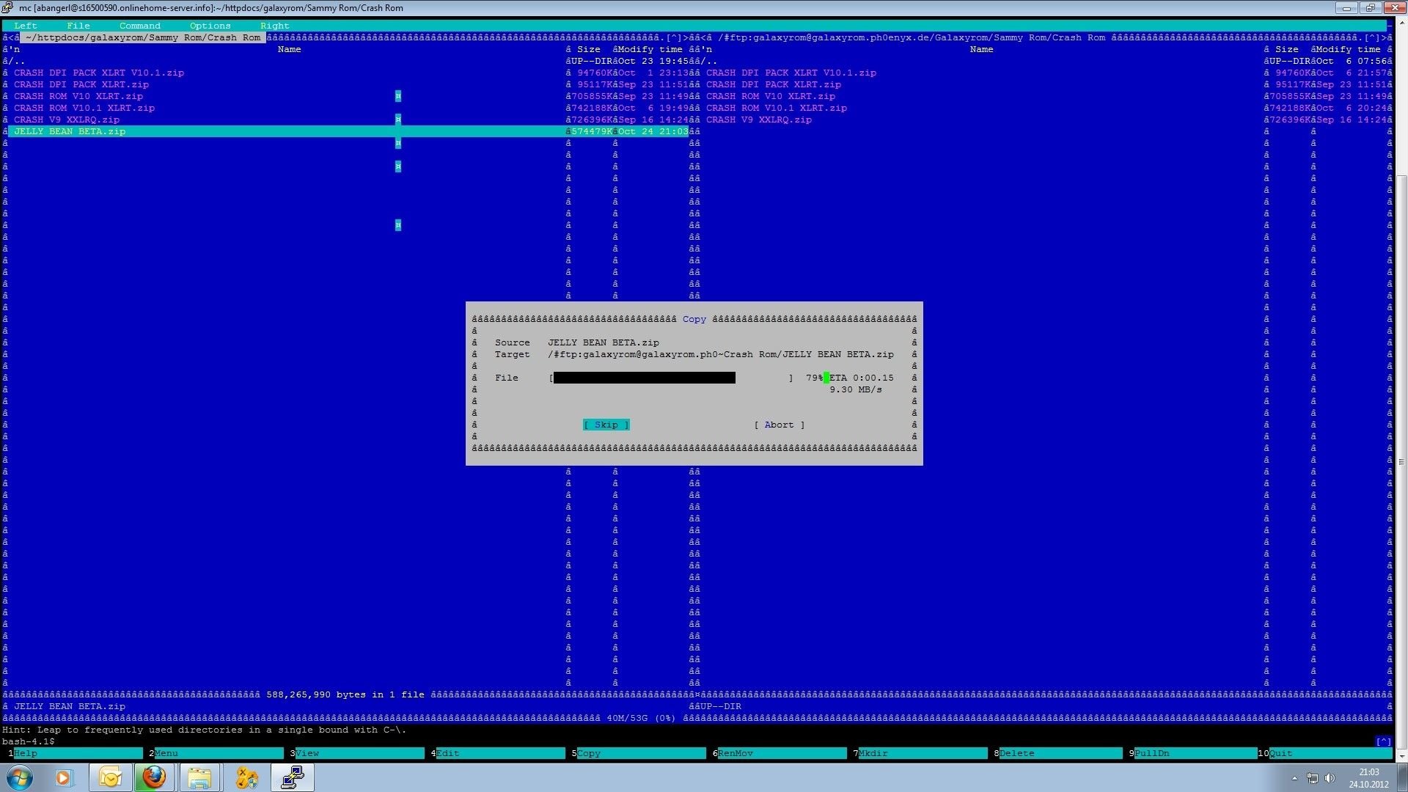Select CRASH ROM V10.1 XLRT.zip in right panel
The image size is (1408, 792).
[x=777, y=108]
